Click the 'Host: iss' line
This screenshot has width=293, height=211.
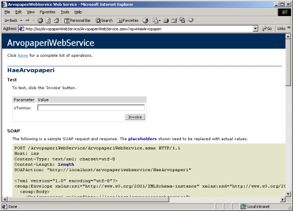click(26, 154)
